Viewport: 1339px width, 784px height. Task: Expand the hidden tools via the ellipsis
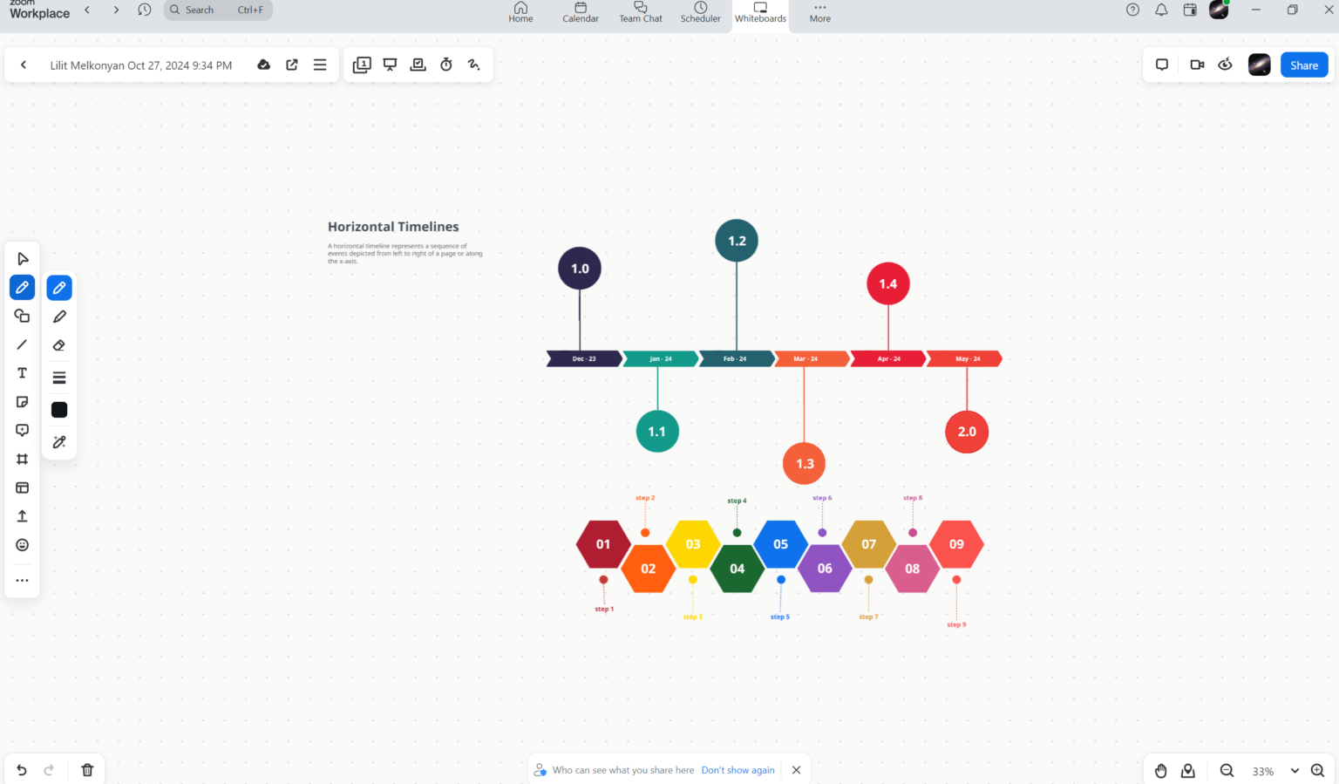22,580
